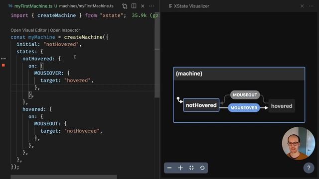This screenshot has height=179, width=319.
Task: Click the horizontal scrollbar at editor bottom
Action: point(64,177)
